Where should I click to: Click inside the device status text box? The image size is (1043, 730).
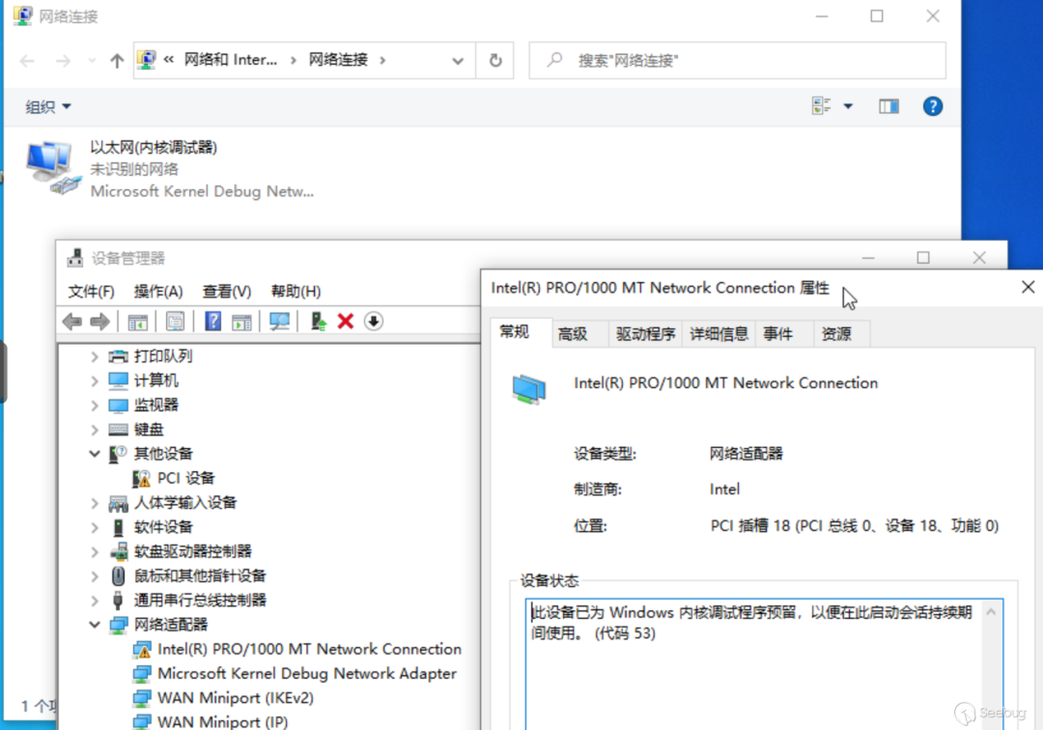755,665
